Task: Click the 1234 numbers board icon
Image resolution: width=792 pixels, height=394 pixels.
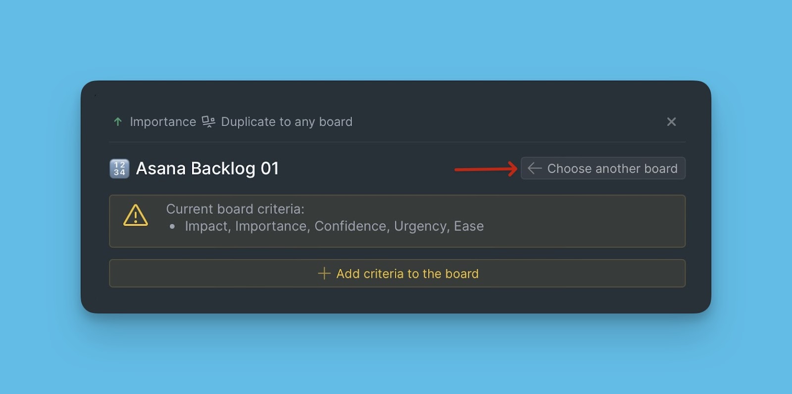Action: [119, 169]
